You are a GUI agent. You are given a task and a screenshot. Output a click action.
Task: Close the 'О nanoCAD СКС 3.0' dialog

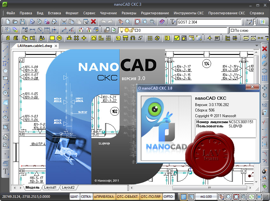[252, 87]
